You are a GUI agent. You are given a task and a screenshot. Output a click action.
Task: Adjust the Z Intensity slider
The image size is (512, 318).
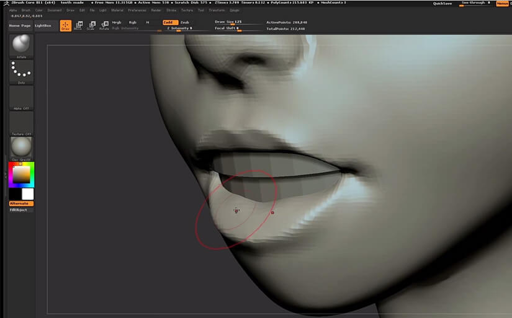pos(186,29)
